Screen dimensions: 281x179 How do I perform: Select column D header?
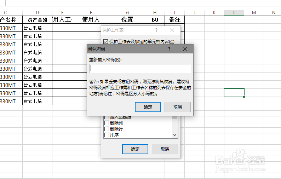(37, 12)
